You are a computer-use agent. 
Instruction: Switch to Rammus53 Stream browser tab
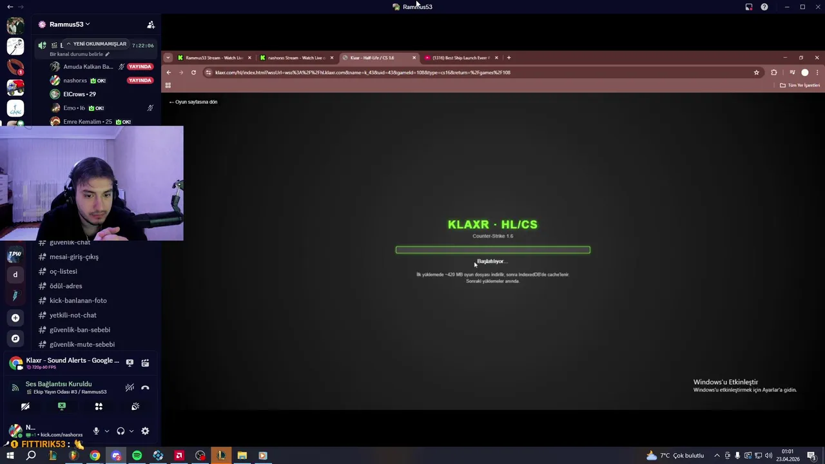214,58
